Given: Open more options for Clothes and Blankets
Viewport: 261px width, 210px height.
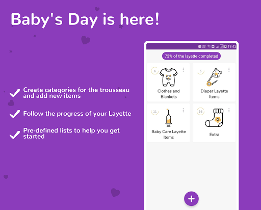Looking at the screenshot, I should click(184, 70).
